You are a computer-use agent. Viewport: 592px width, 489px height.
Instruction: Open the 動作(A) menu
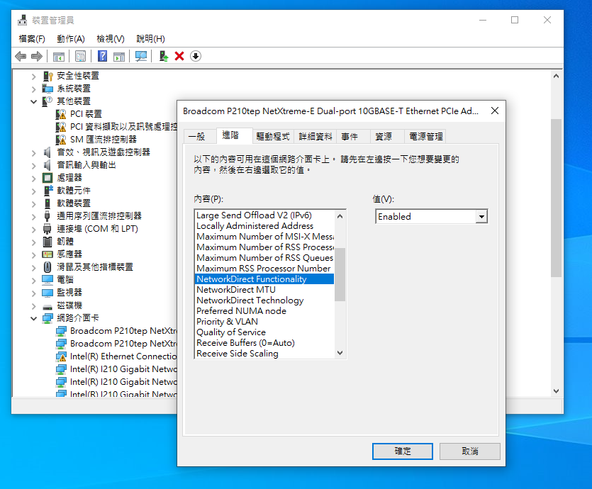(x=70, y=39)
